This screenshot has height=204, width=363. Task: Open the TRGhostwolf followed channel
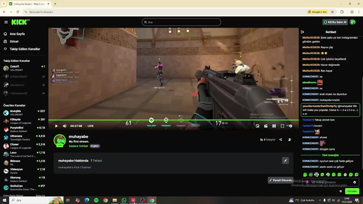pos(24,93)
